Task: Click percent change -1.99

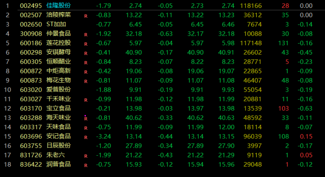Action: pos(103,155)
